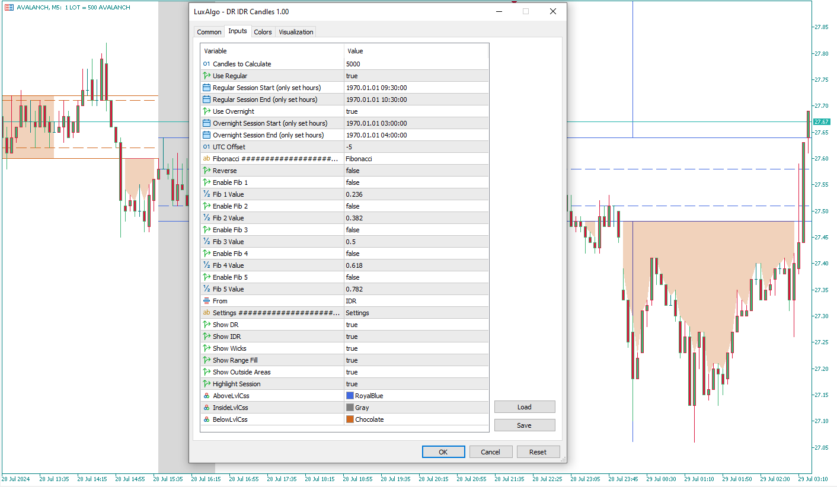This screenshot has width=837, height=487.
Task: Click the fraction icon beside Fib 1 Value
Action: coord(206,194)
